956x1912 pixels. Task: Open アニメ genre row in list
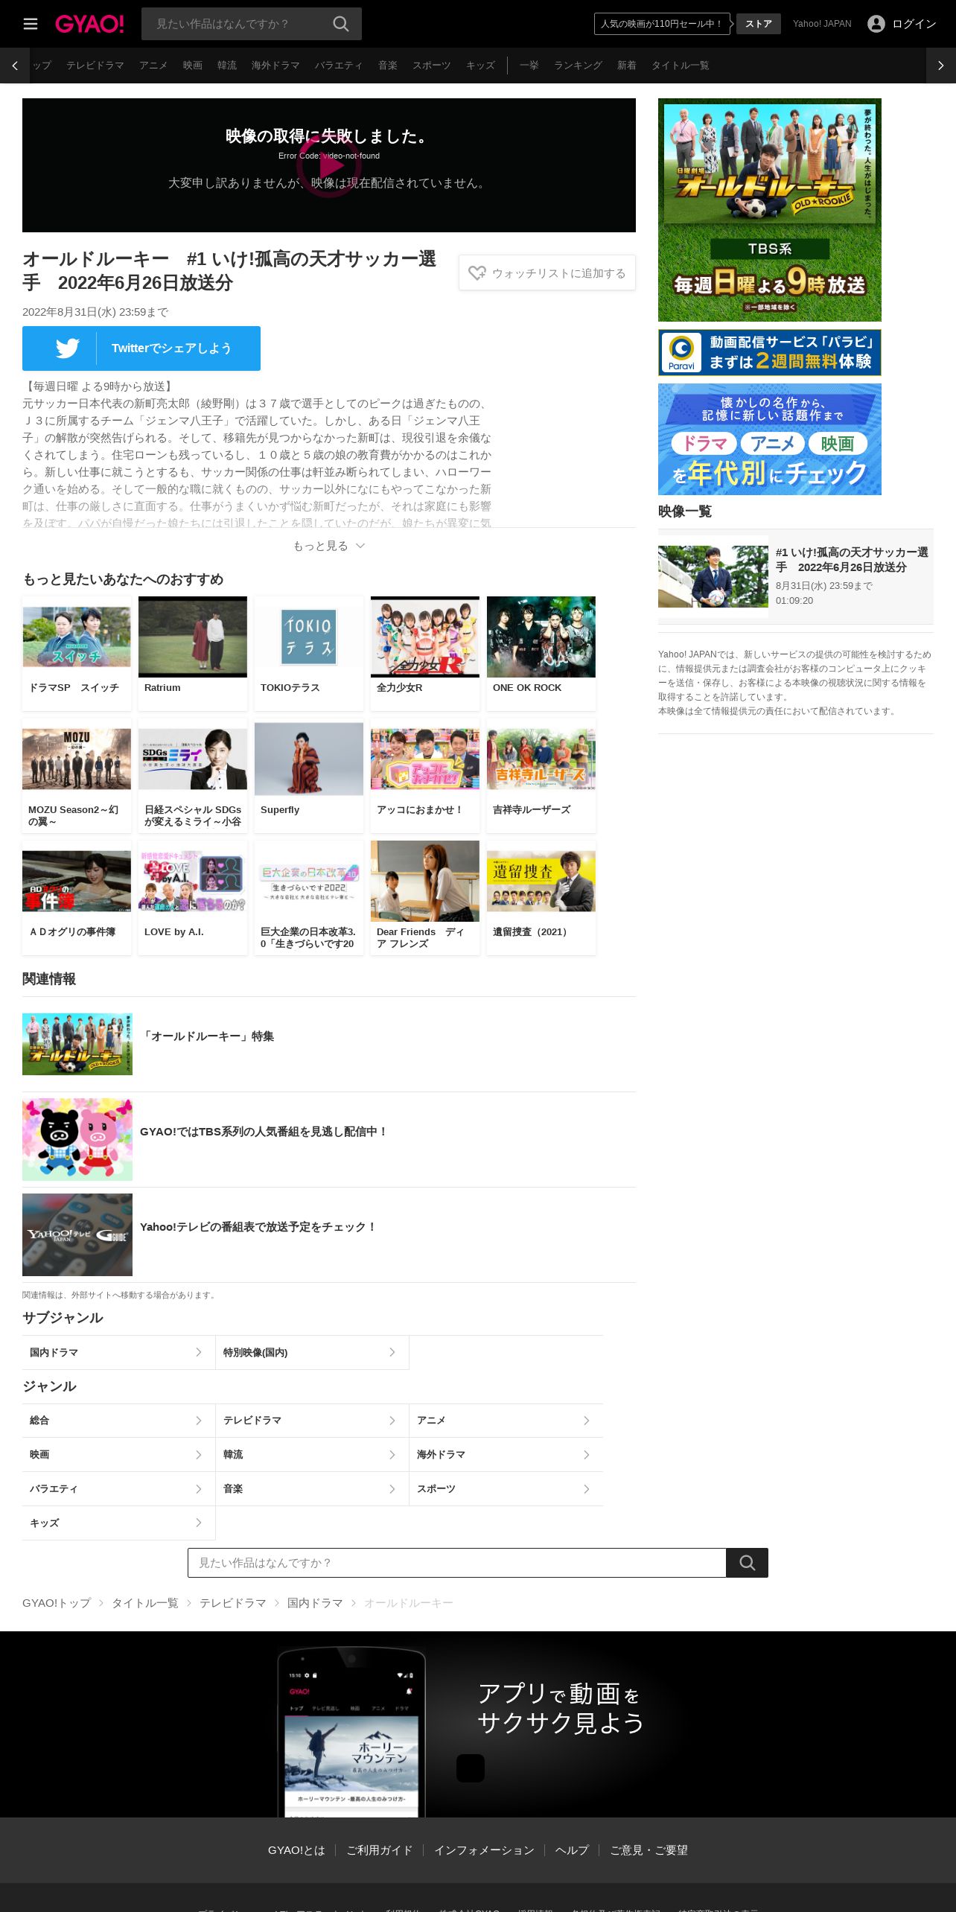point(506,1421)
